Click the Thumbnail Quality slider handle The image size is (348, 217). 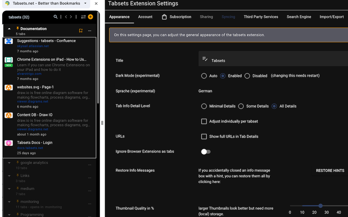pyautogui.click(x=321, y=206)
